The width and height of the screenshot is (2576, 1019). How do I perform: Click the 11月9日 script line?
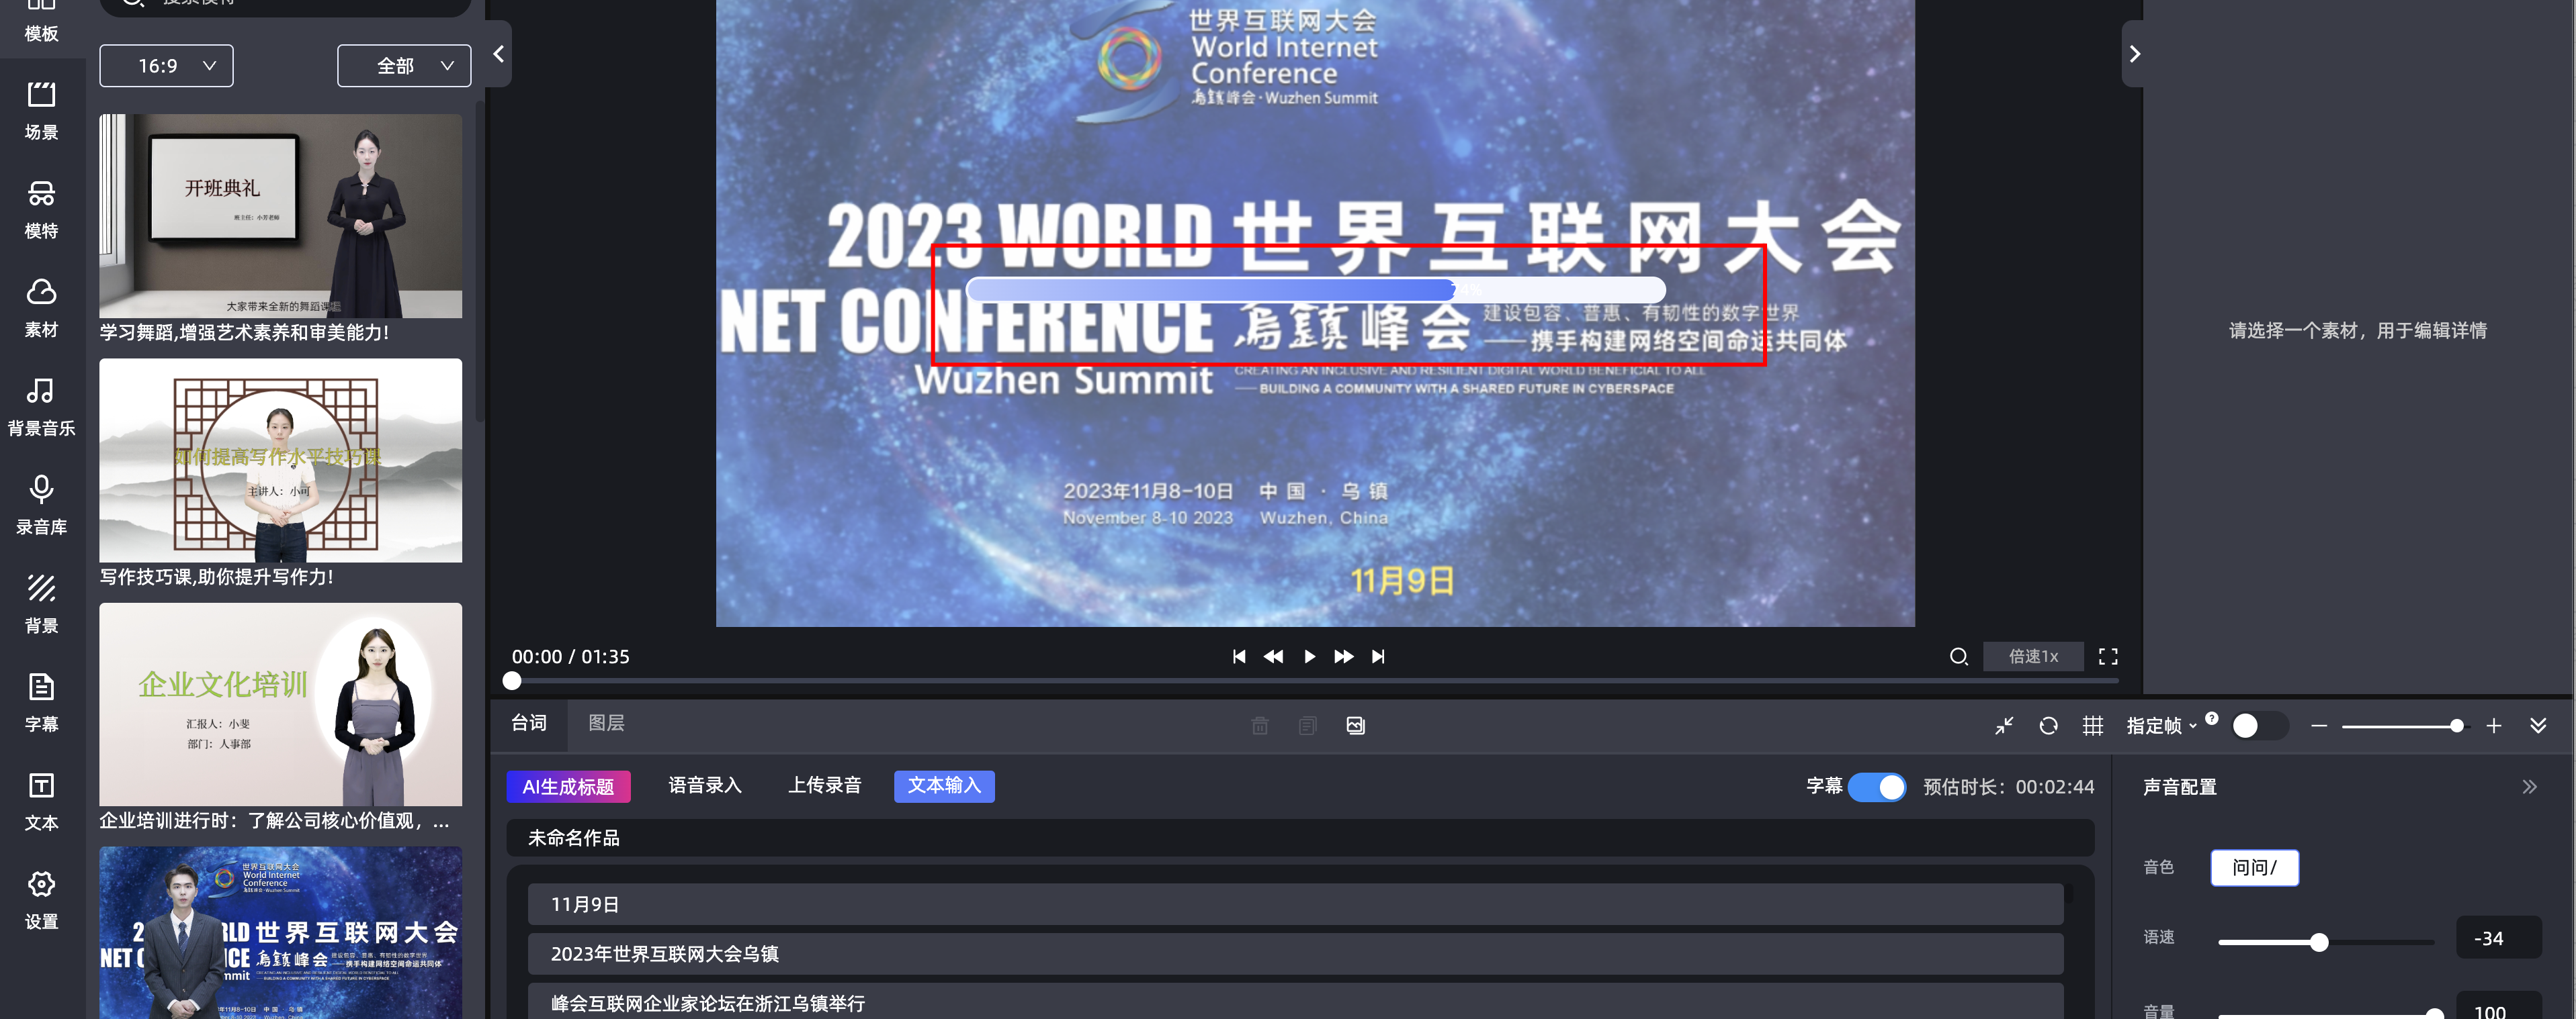tap(1295, 905)
